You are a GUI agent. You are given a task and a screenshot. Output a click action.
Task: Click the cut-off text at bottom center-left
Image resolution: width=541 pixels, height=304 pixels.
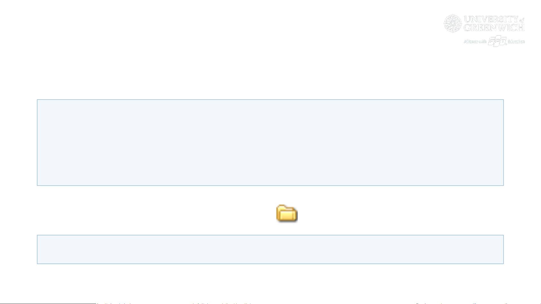click(x=221, y=303)
